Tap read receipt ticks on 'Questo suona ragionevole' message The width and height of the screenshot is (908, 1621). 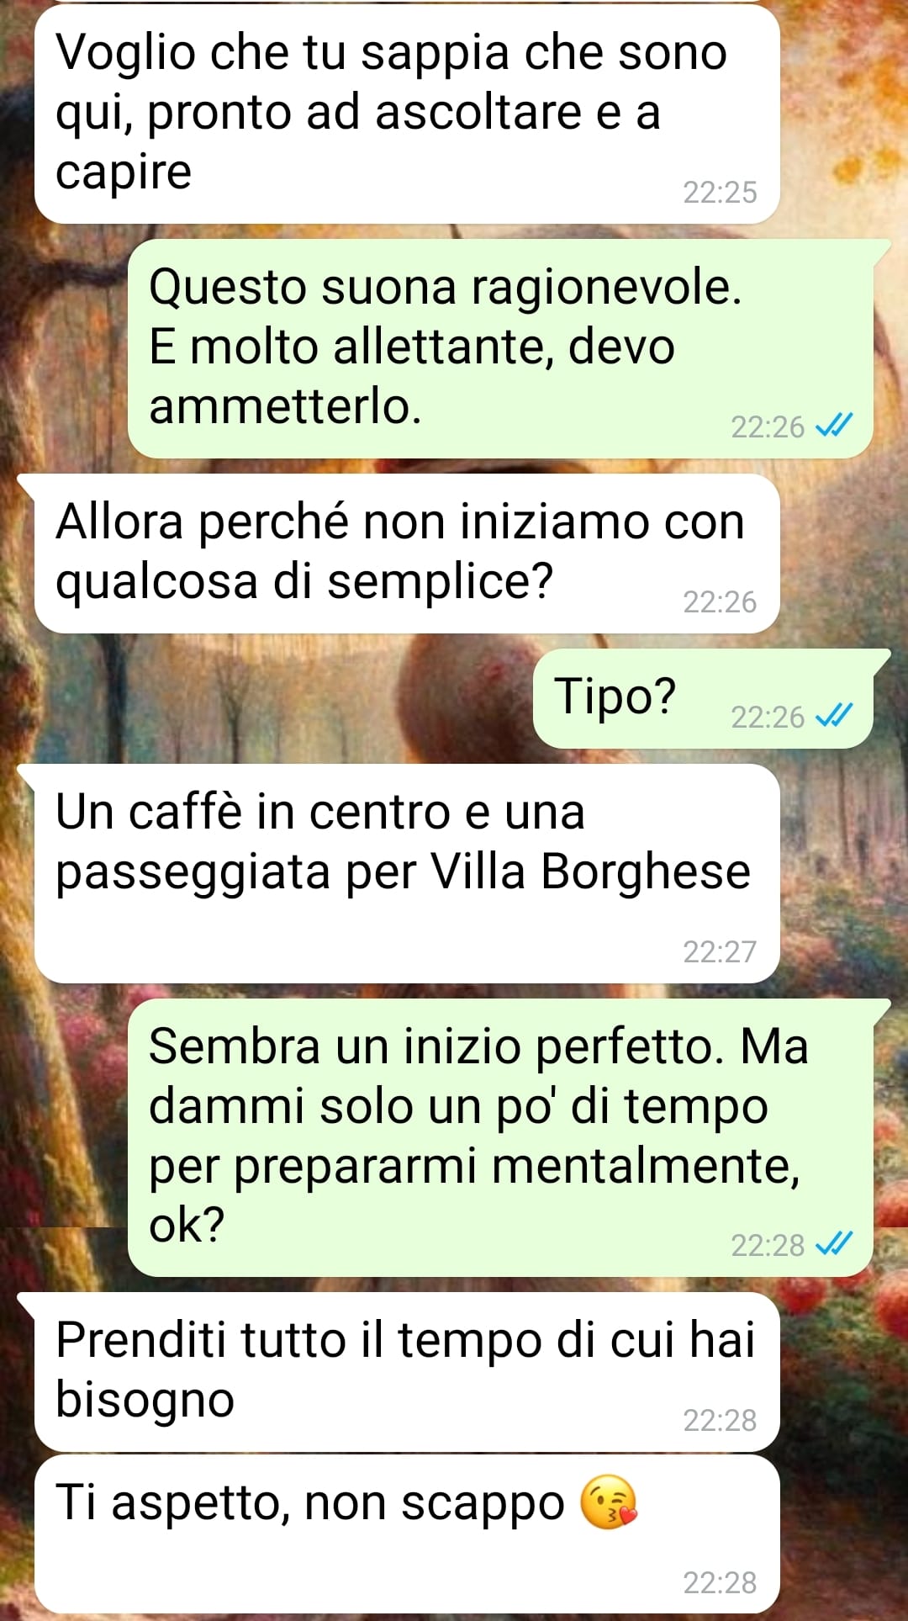tap(834, 426)
